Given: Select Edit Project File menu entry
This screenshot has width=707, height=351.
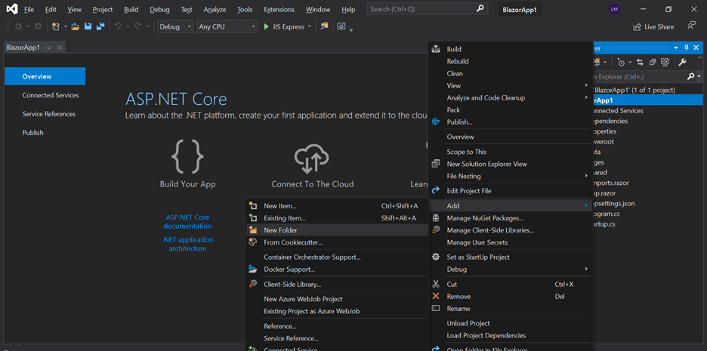Looking at the screenshot, I should tap(468, 191).
